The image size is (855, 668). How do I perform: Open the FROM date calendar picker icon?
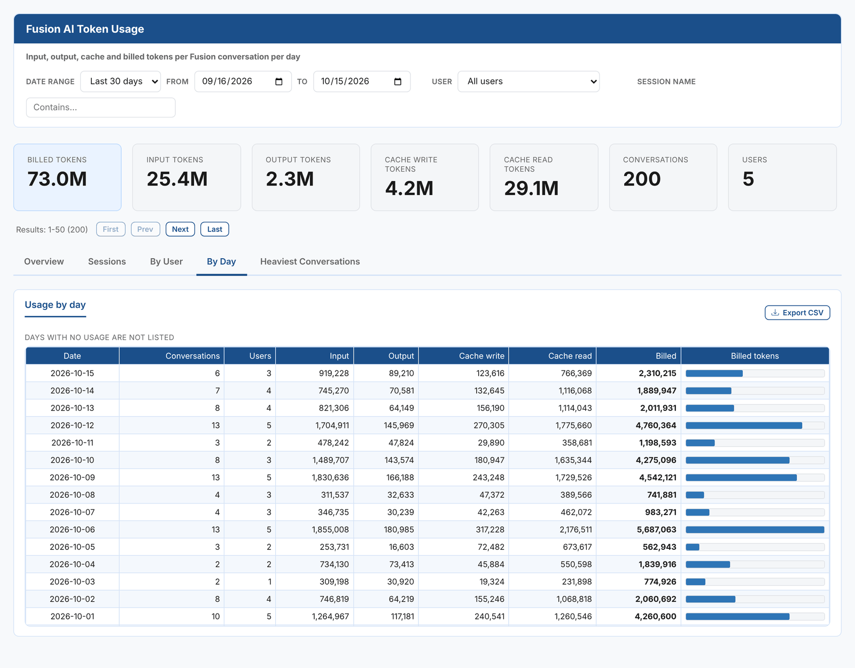tap(279, 82)
